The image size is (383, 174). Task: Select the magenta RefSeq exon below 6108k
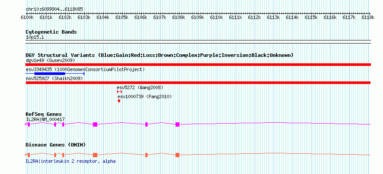tap(177, 124)
